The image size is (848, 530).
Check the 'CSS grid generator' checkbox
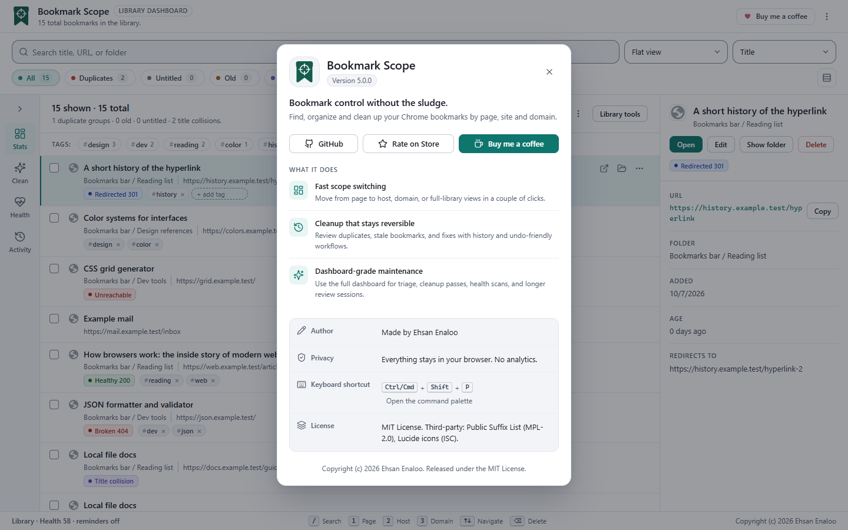pyautogui.click(x=54, y=269)
